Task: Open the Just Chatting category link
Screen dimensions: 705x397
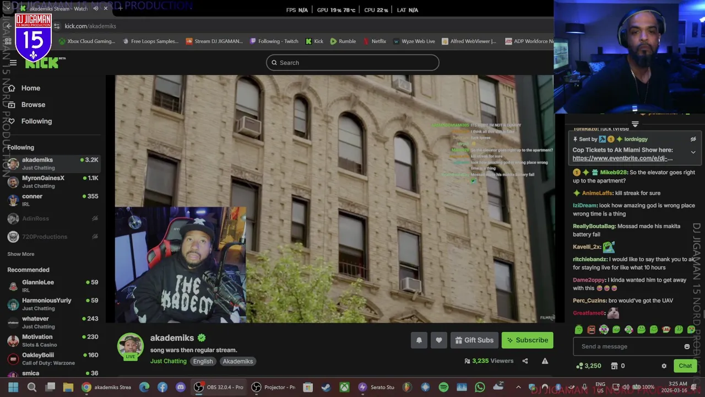Action: tap(169, 362)
